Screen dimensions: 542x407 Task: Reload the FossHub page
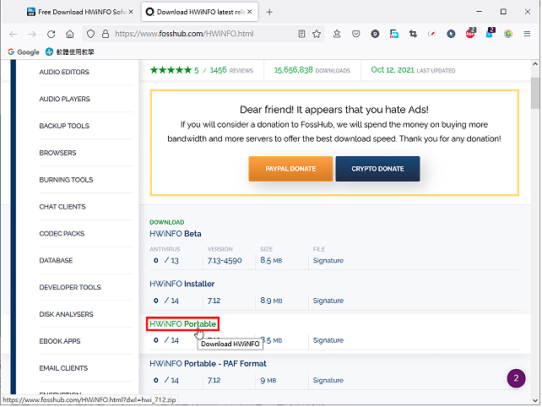click(x=51, y=34)
